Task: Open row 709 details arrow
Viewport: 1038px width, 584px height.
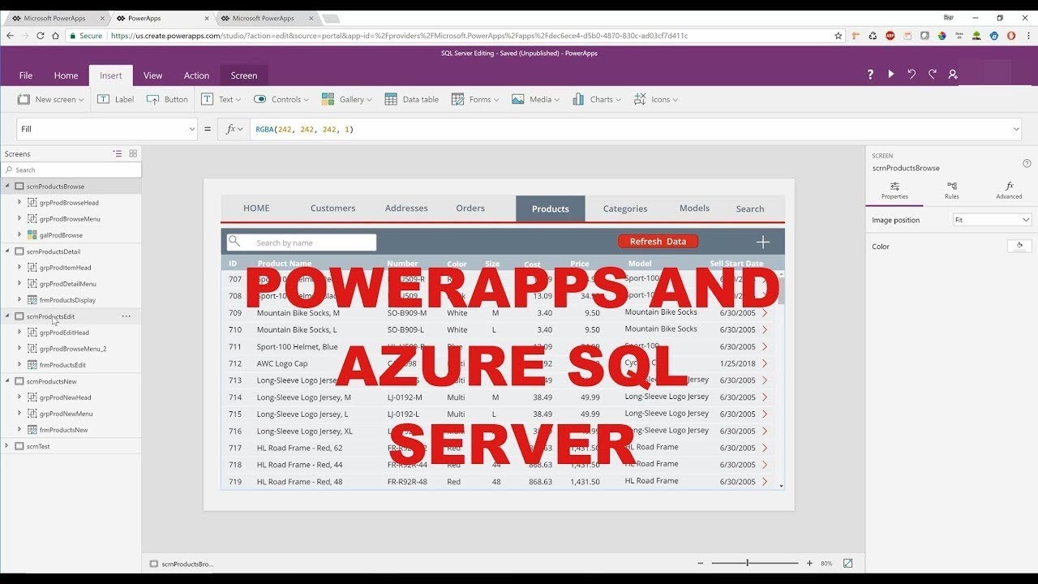Action: point(764,312)
